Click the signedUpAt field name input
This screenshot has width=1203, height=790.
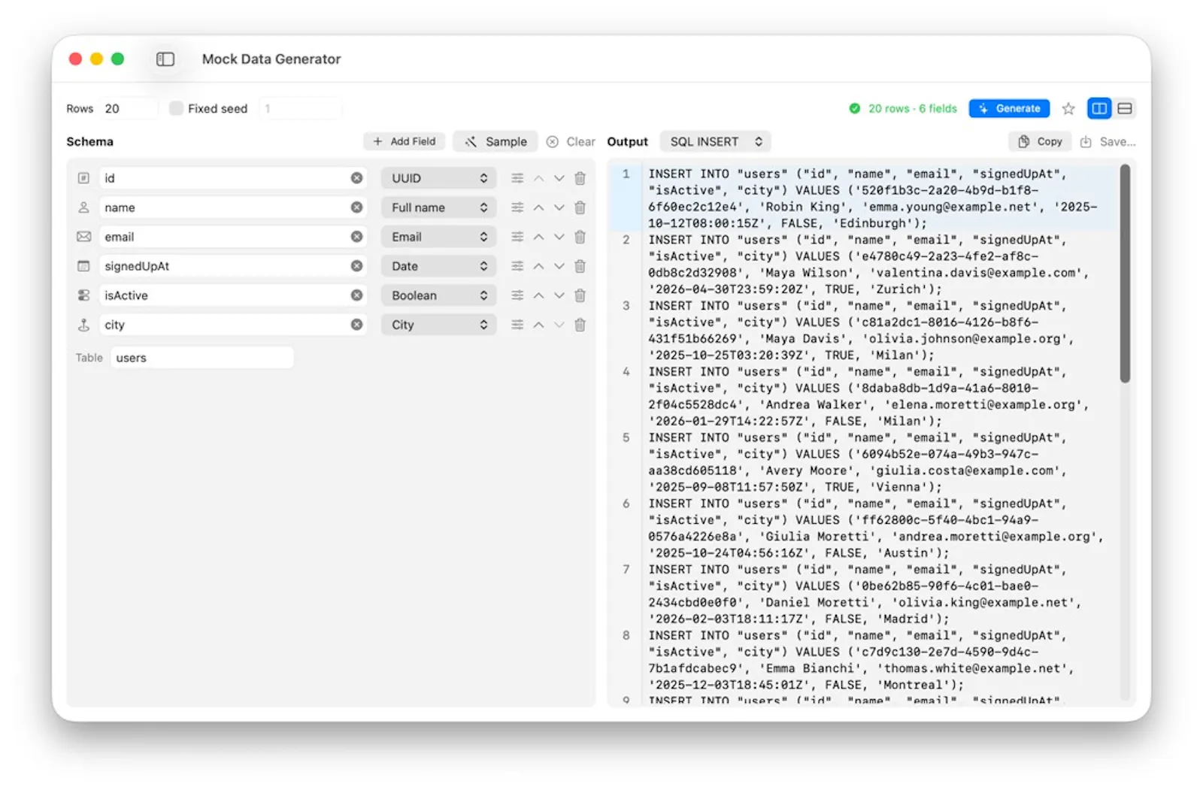tap(233, 266)
